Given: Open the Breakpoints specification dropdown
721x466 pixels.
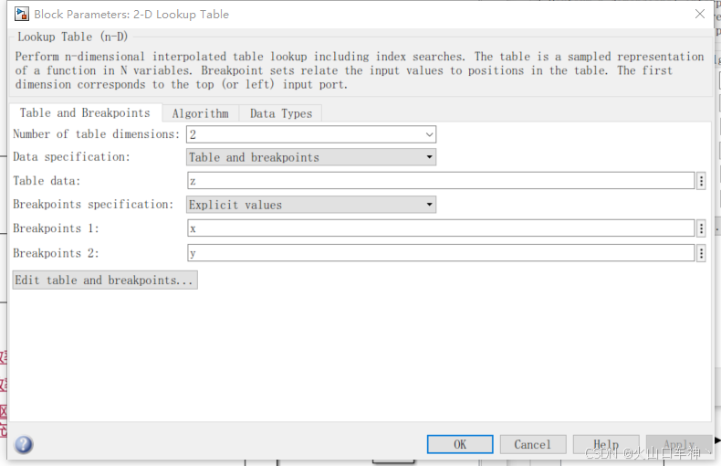Looking at the screenshot, I should click(x=311, y=205).
